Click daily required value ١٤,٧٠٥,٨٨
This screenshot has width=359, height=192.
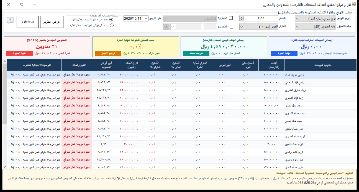click(104, 159)
